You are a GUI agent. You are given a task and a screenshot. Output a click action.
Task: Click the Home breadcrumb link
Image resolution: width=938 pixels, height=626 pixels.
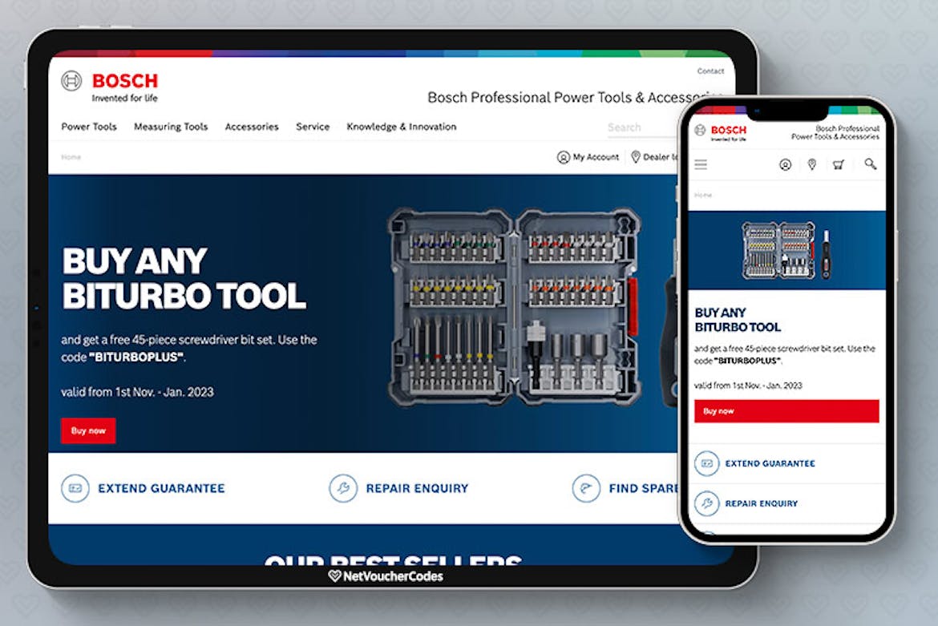click(71, 157)
